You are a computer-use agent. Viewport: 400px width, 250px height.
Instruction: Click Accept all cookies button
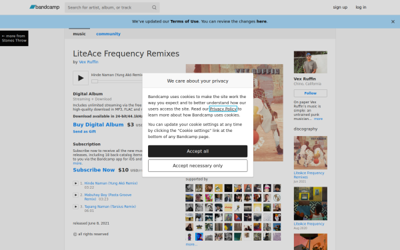[x=198, y=151]
